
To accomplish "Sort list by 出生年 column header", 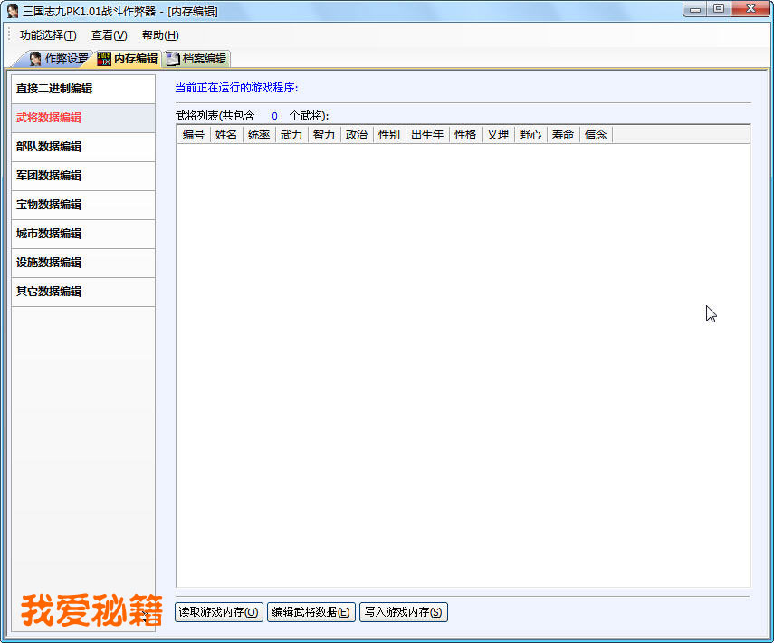I will tap(427, 135).
